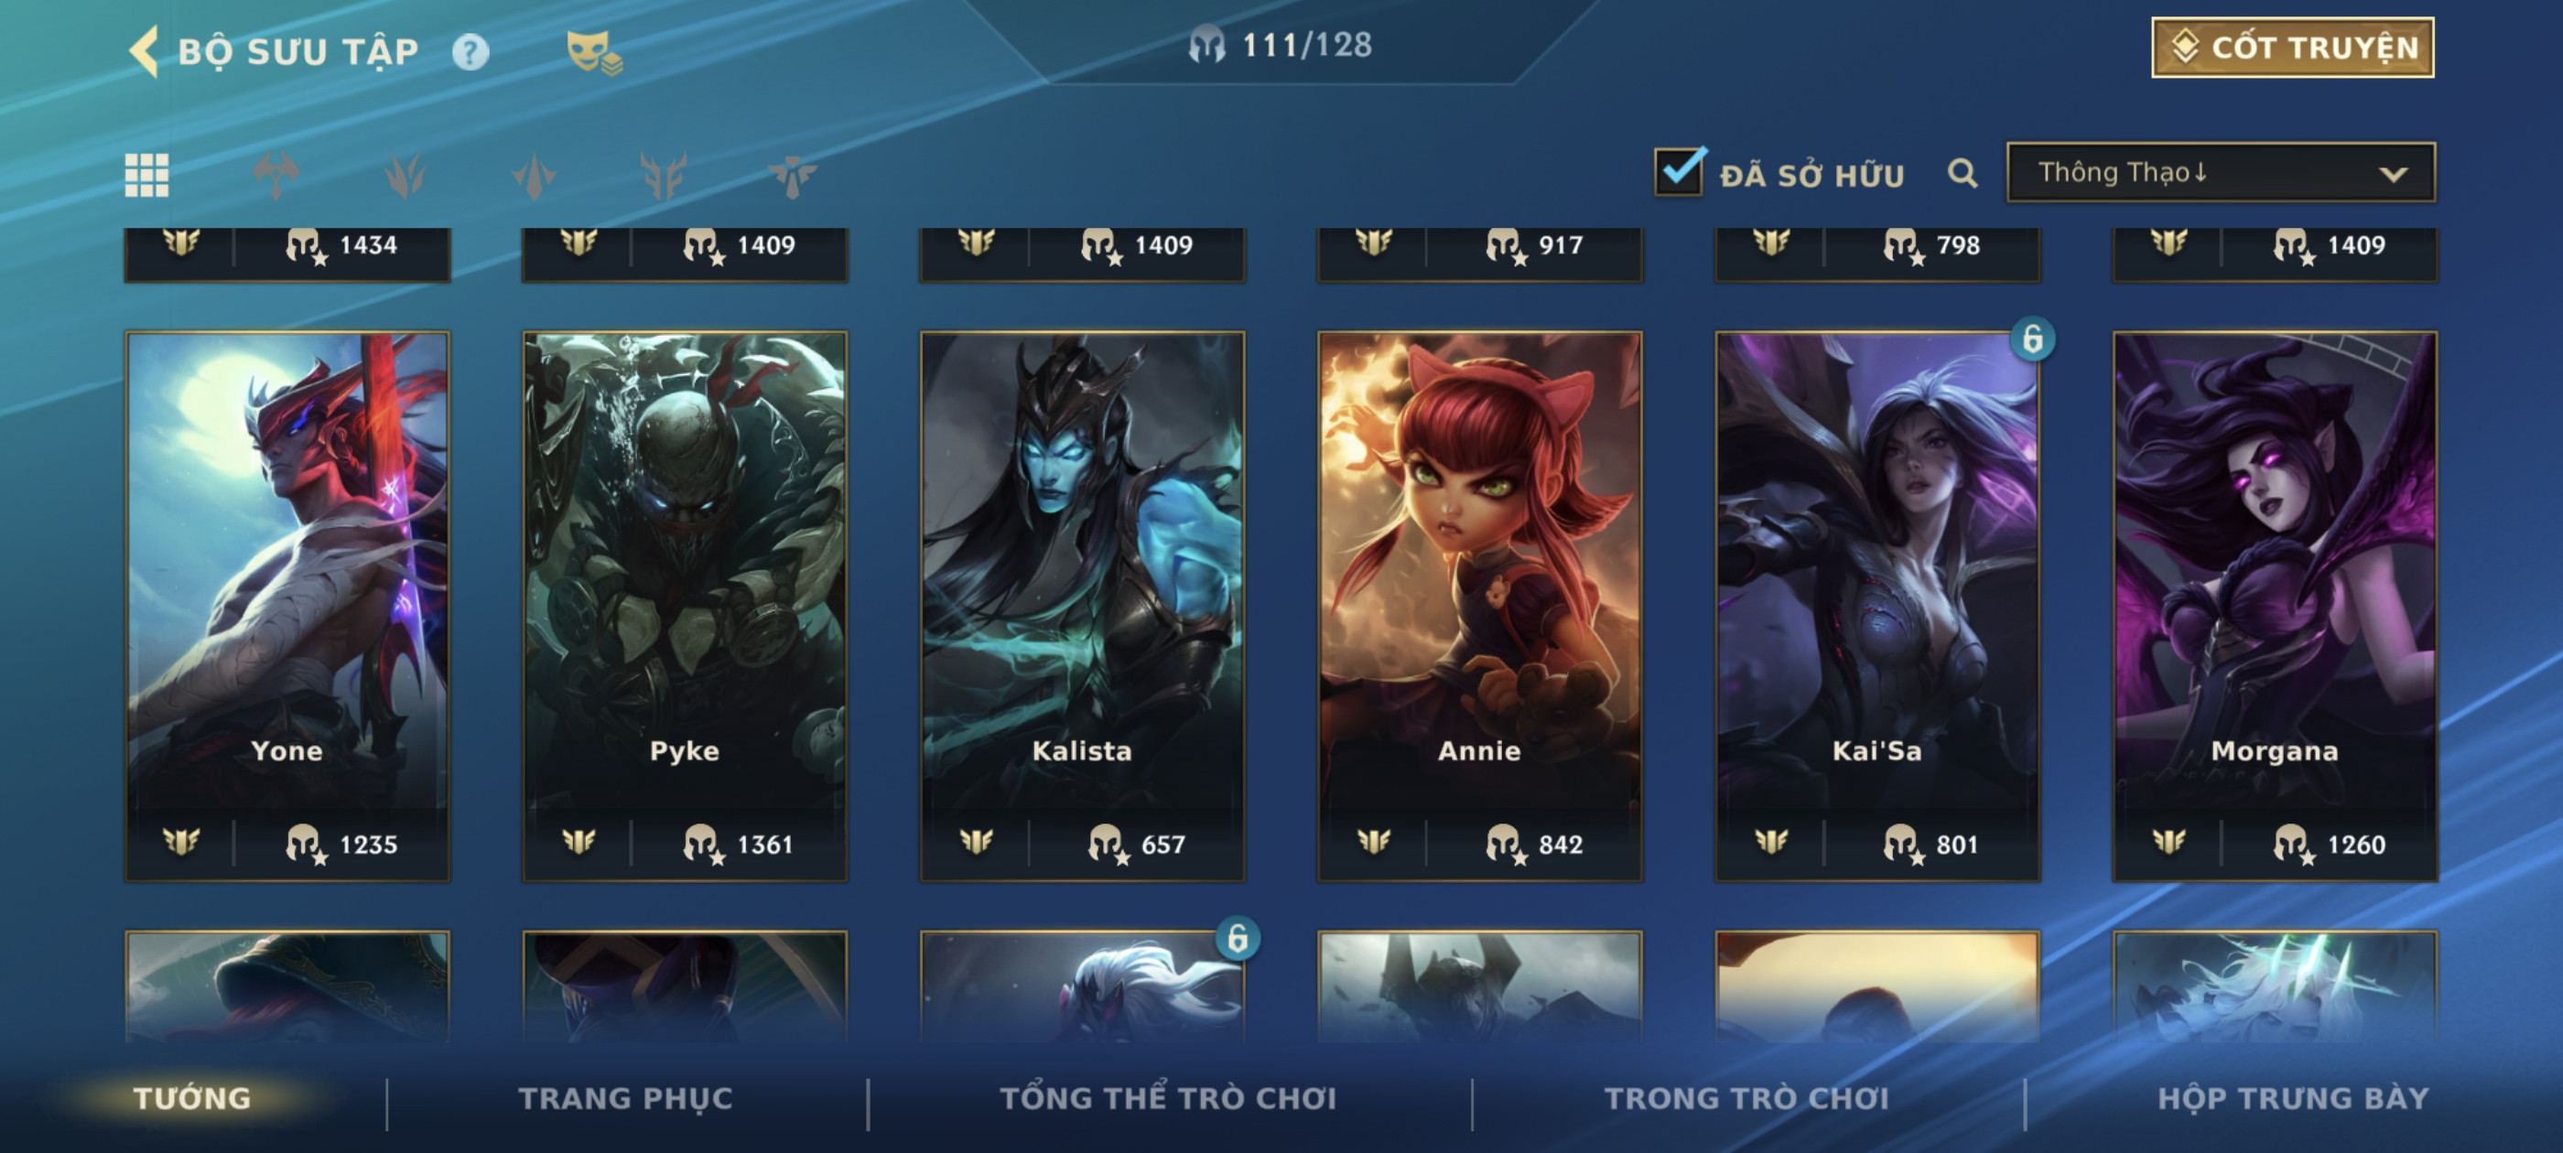
Task: Click the Cốt Truyện button
Action: tap(2292, 48)
